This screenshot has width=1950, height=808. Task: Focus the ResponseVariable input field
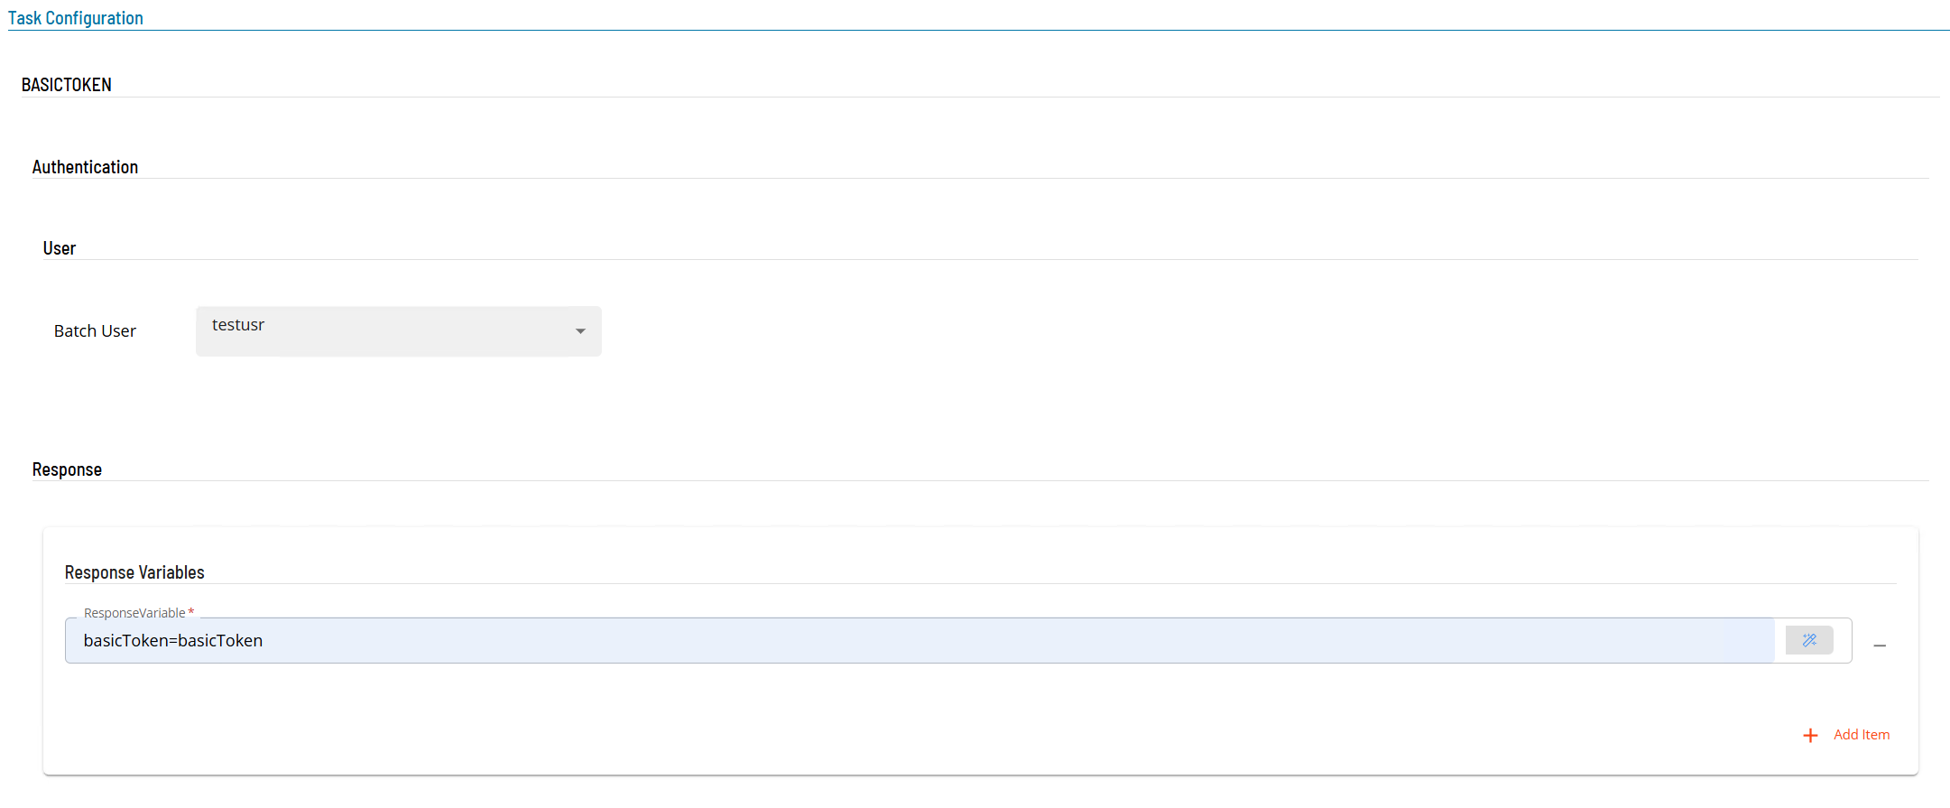tap(920, 640)
